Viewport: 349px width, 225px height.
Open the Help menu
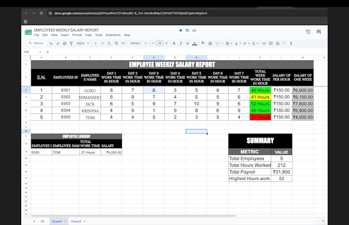(x=127, y=35)
